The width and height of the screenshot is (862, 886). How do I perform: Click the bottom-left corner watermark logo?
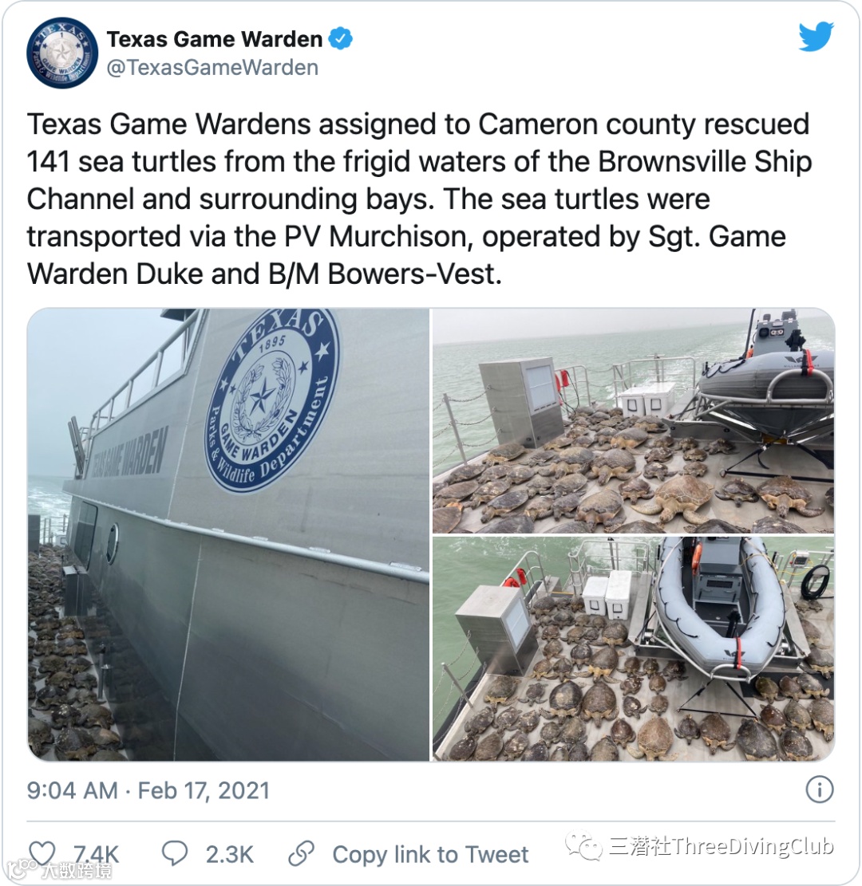click(x=57, y=870)
